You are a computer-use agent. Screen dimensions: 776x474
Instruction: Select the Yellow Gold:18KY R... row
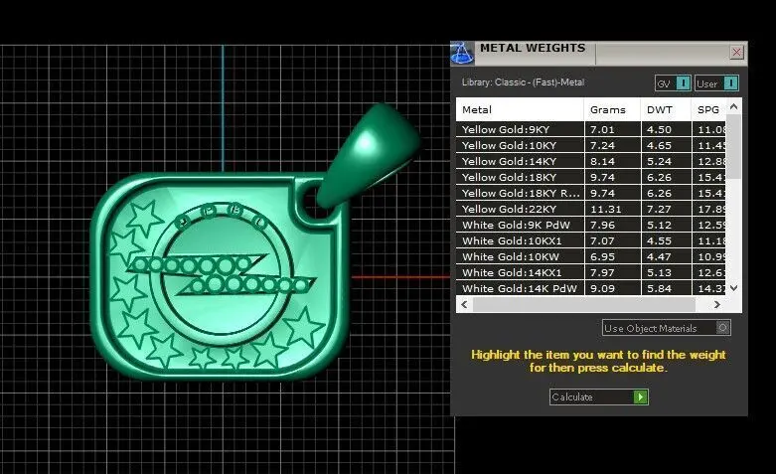click(x=591, y=193)
